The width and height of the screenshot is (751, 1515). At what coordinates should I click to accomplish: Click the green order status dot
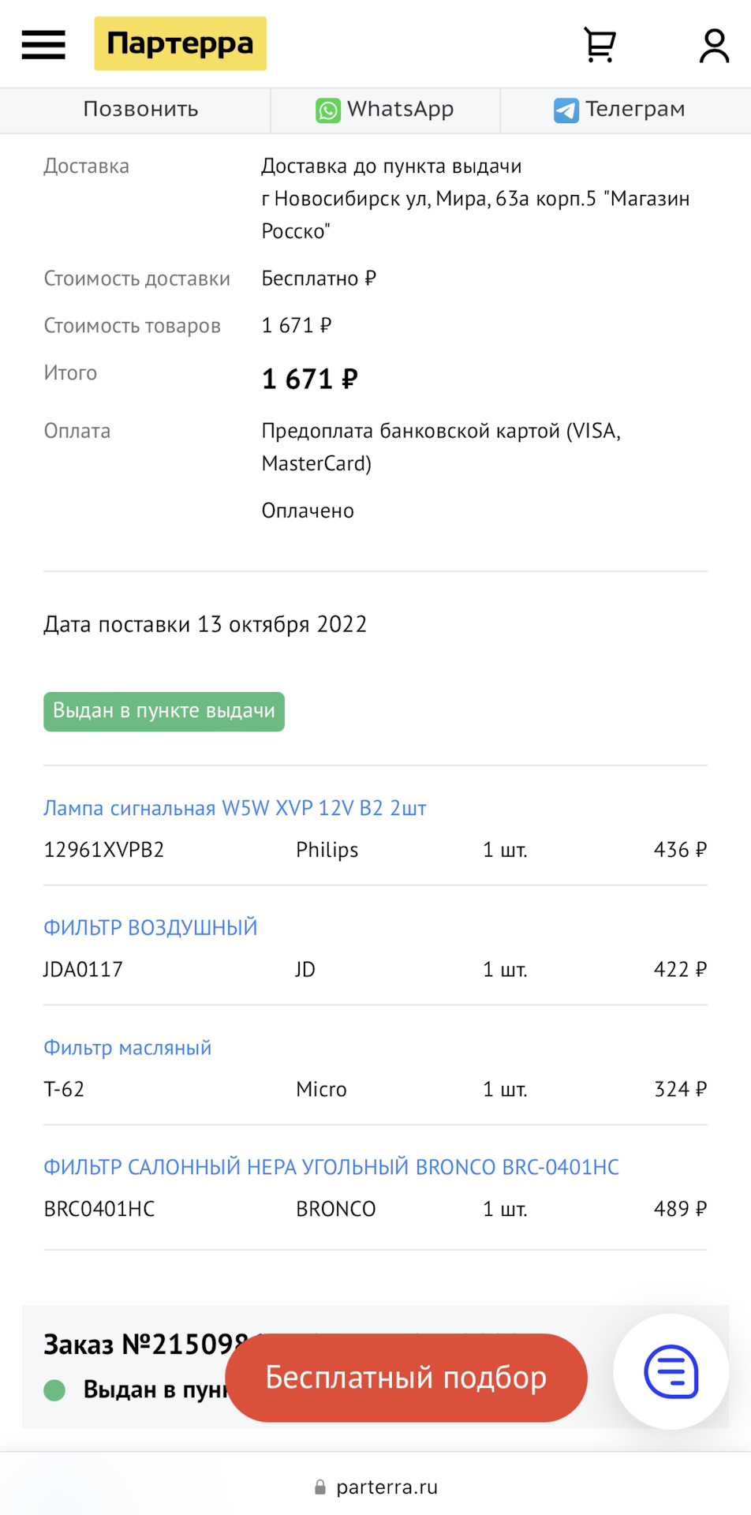(x=54, y=1390)
